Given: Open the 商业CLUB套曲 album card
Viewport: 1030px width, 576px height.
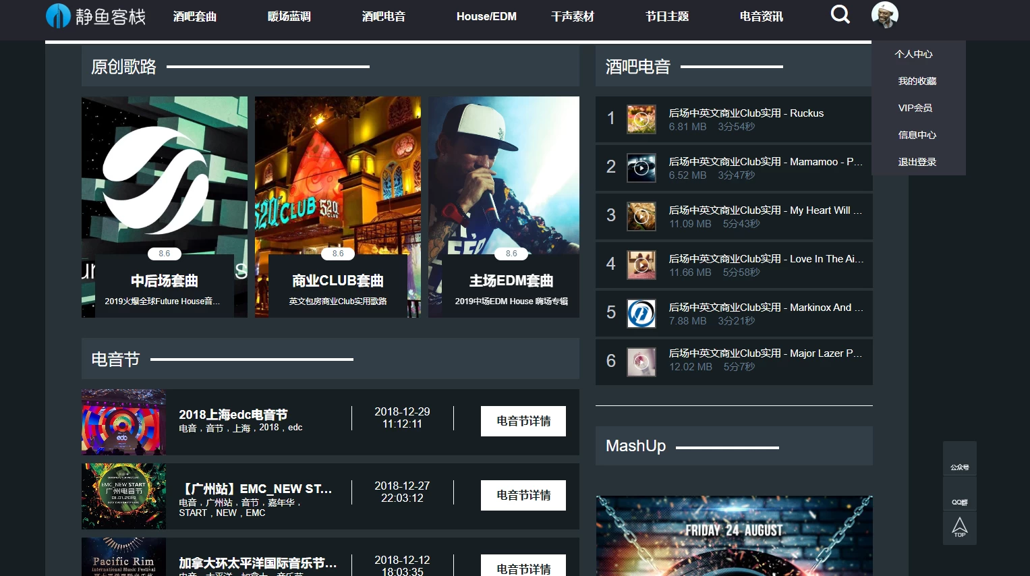Looking at the screenshot, I should pos(337,206).
